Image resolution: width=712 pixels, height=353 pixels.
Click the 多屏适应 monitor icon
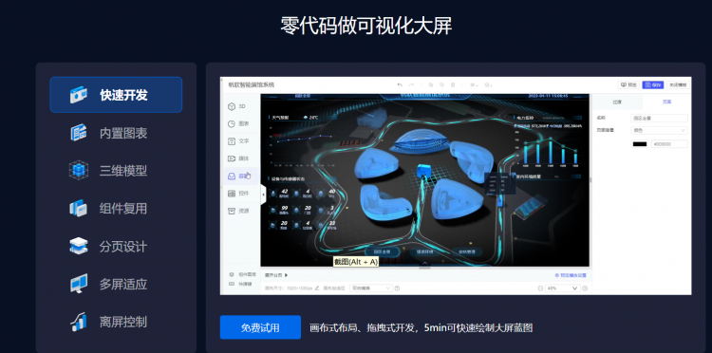pos(78,284)
